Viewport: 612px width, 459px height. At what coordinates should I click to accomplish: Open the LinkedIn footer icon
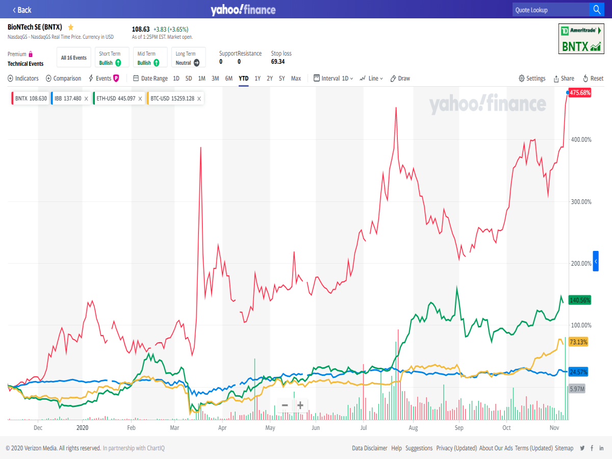[601, 448]
